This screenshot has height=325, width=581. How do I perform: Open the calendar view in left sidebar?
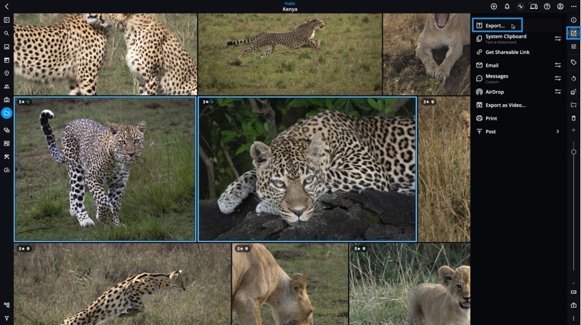pyautogui.click(x=6, y=60)
